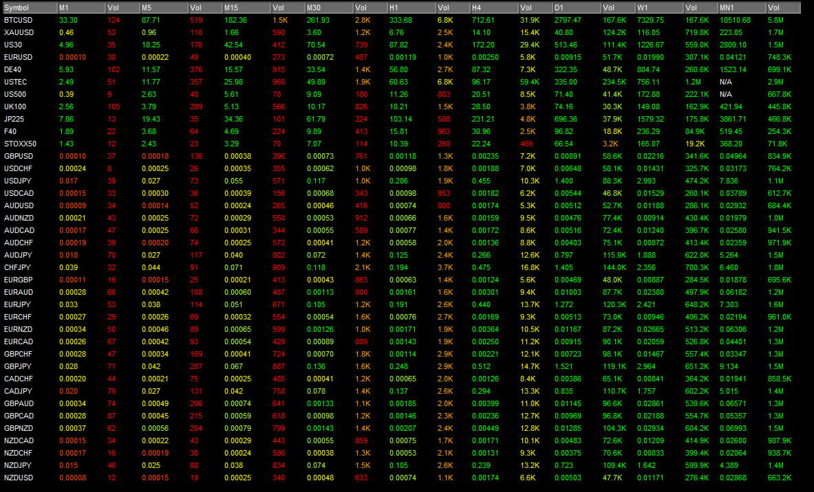Select the AUDNZD symbol

pyautogui.click(x=19, y=219)
